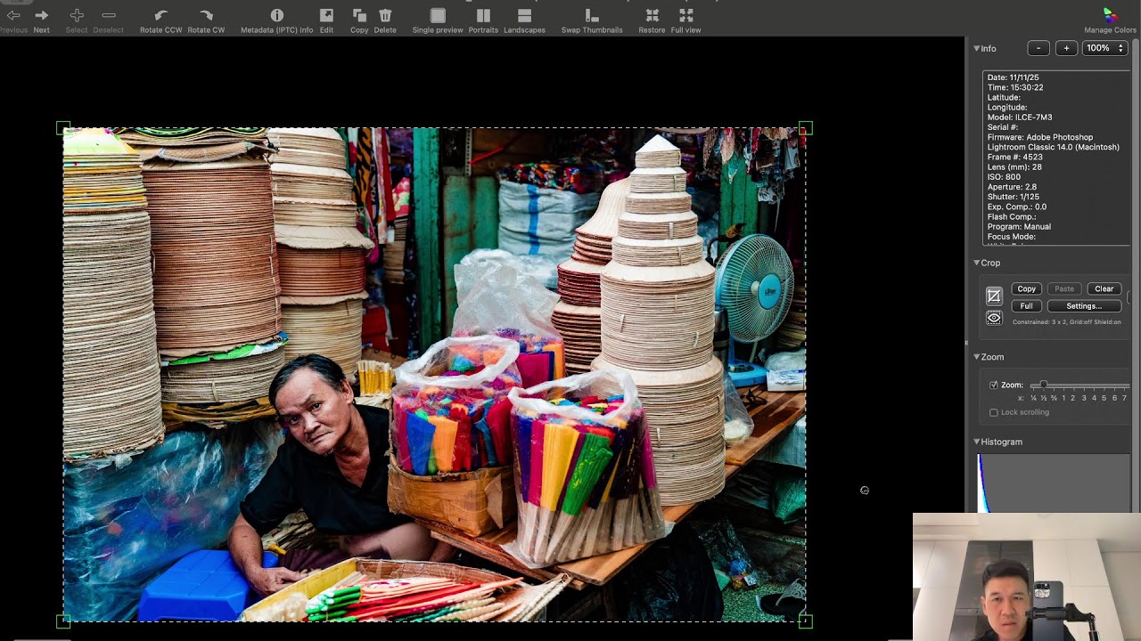Increase info text size with plus button
Image resolution: width=1141 pixels, height=641 pixels.
pyautogui.click(x=1066, y=48)
